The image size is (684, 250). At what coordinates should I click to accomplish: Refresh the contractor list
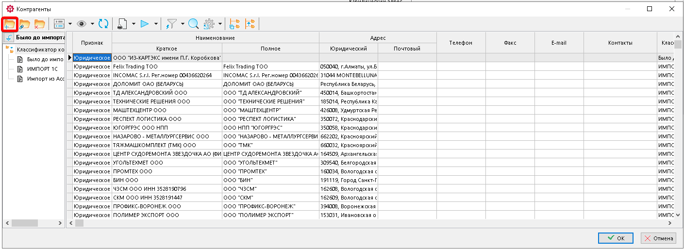click(103, 24)
